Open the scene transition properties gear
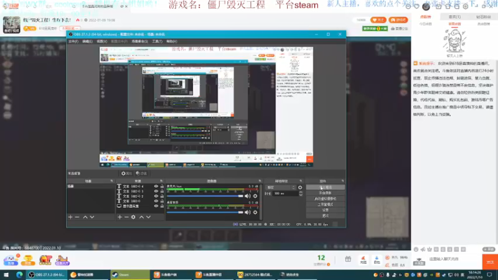The height and width of the screenshot is (280, 498). [300, 188]
